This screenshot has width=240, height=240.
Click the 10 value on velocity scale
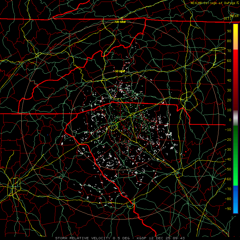click(229, 110)
